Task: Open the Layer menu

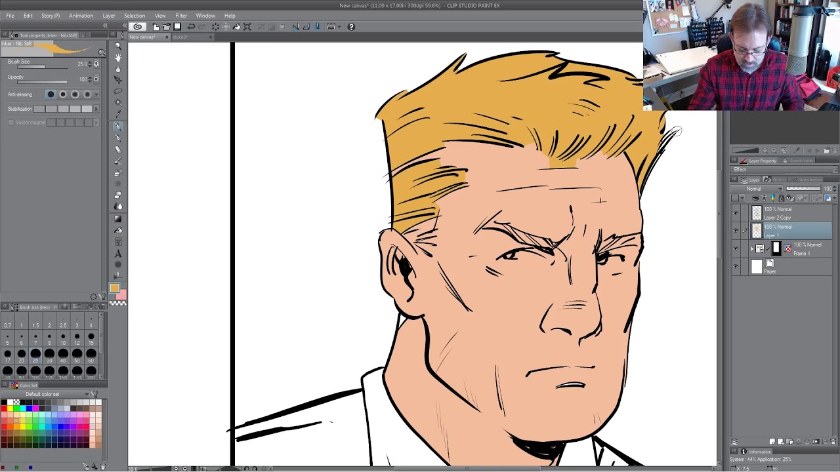Action: 109,16
